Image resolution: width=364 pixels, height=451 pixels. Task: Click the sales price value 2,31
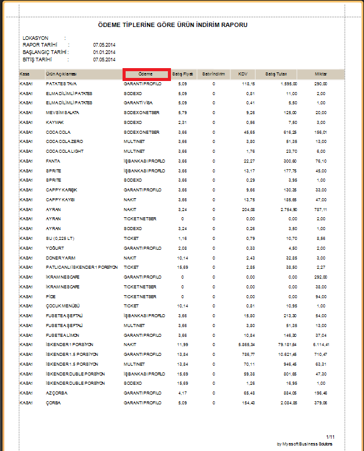point(183,122)
